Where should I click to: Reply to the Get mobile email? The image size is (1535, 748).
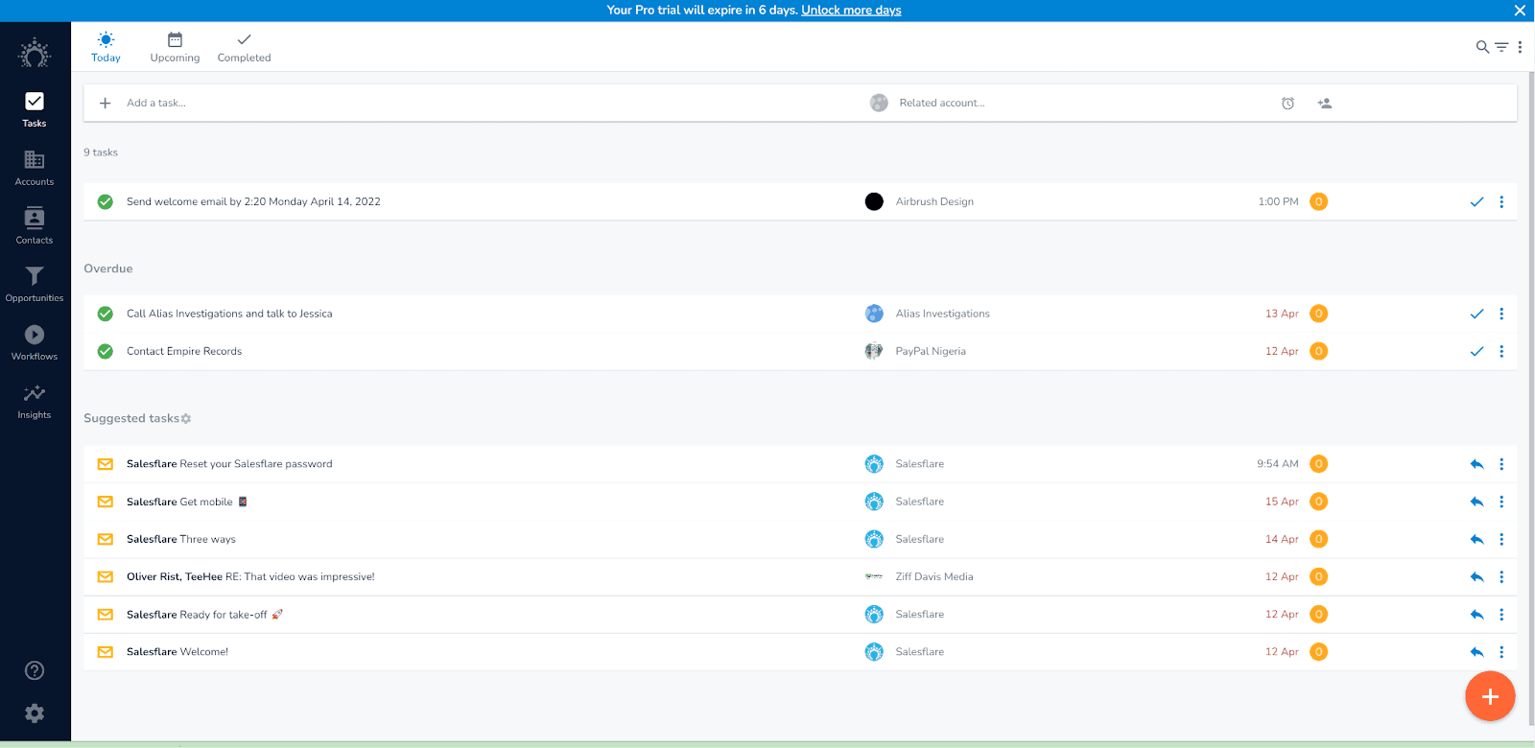(1476, 502)
